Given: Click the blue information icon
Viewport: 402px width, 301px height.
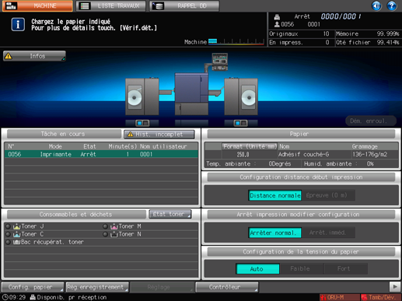Looking at the screenshot, I should 18,25.
